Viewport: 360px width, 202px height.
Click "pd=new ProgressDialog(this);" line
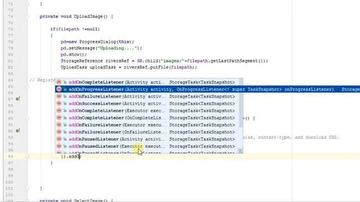(97, 42)
